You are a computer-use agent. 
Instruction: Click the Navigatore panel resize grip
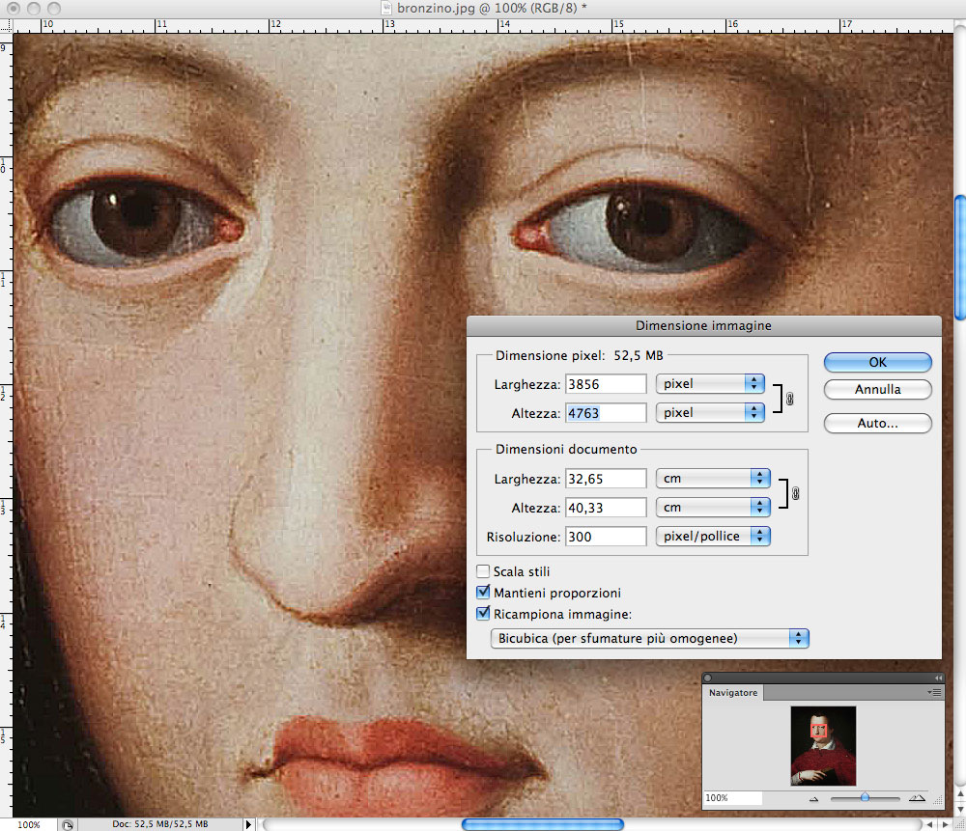click(x=938, y=801)
